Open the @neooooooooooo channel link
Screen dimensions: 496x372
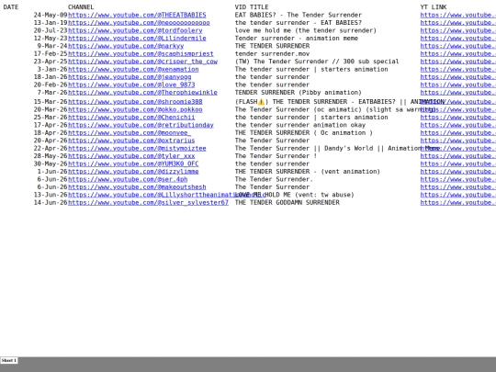pos(139,23)
